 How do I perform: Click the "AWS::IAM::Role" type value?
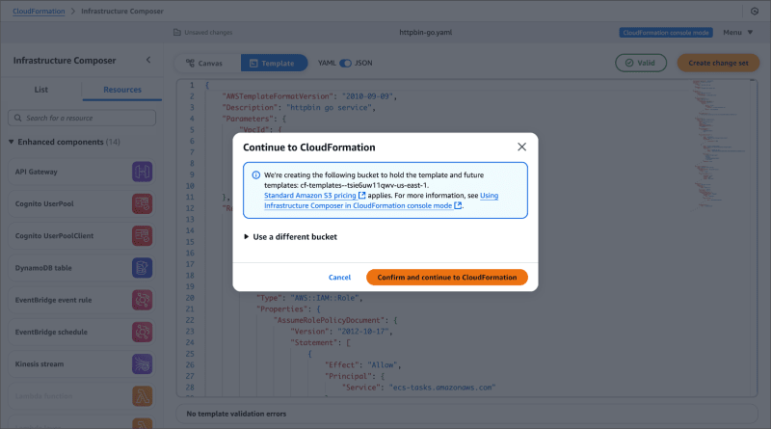[x=326, y=298]
